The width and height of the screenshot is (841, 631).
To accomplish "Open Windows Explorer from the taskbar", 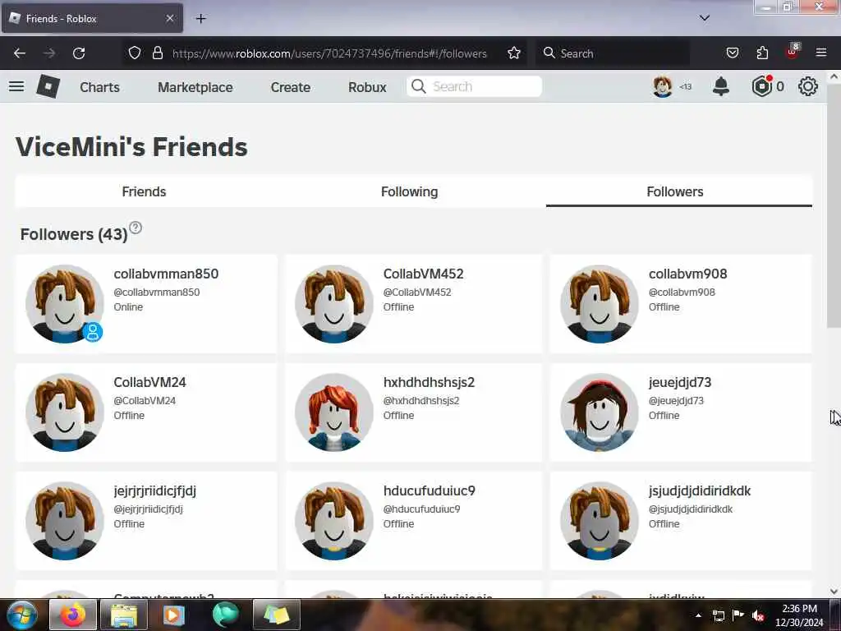I will [124, 615].
